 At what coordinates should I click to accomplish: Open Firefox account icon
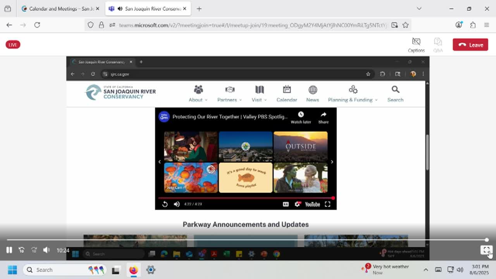coord(459,25)
